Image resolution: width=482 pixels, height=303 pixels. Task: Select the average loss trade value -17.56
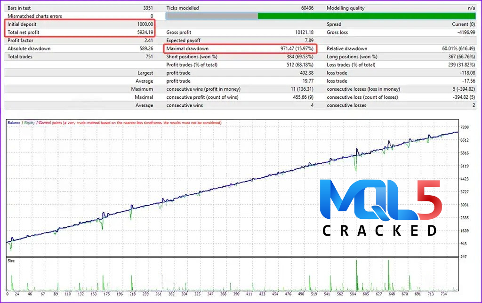(468, 81)
